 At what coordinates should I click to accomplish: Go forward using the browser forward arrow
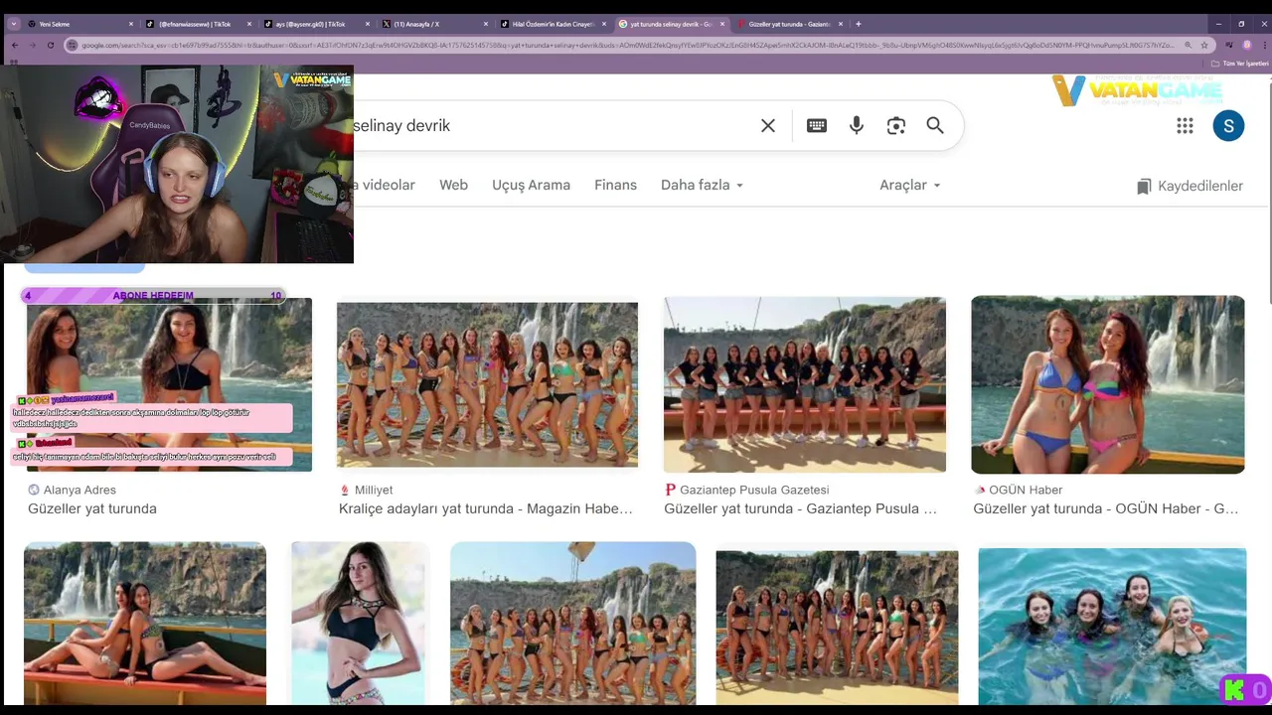[x=33, y=45]
